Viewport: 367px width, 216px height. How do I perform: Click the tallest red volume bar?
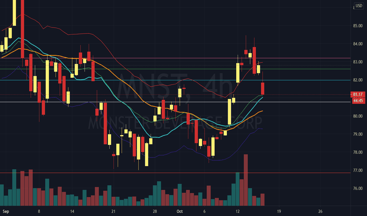(x=246, y=180)
